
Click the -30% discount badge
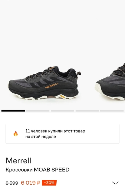[x=49, y=183]
